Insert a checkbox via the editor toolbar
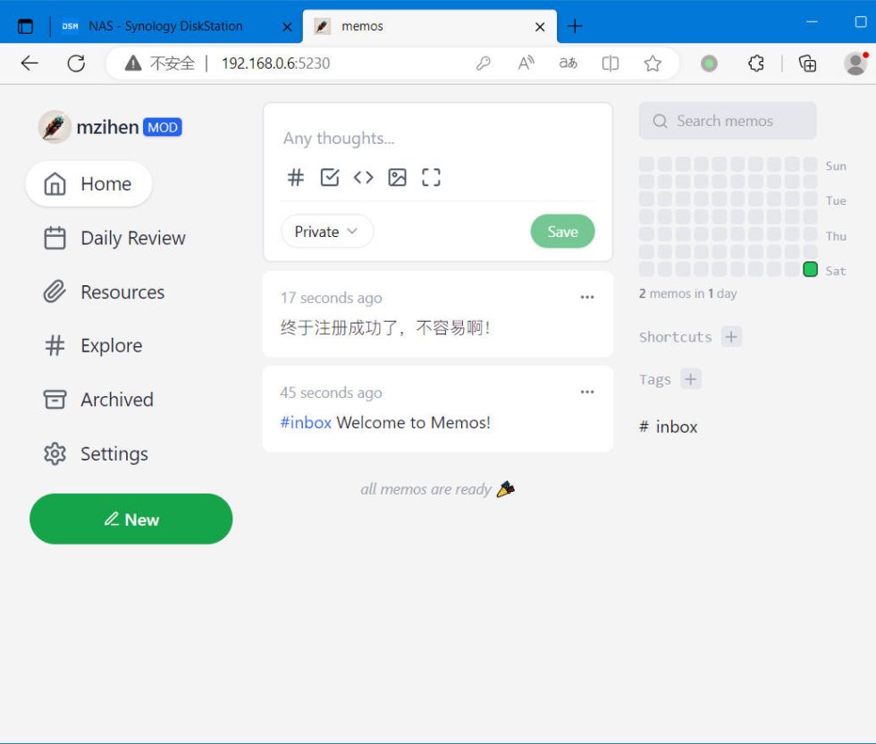876x744 pixels. (x=330, y=177)
